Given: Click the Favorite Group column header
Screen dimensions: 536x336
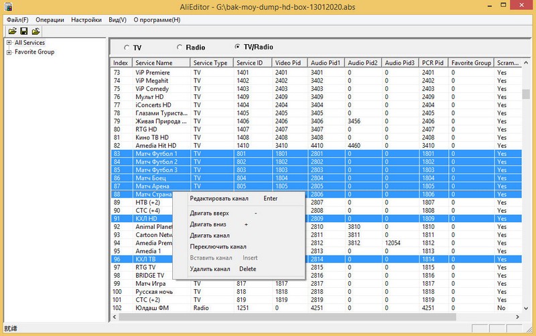Looking at the screenshot, I should click(x=471, y=63).
